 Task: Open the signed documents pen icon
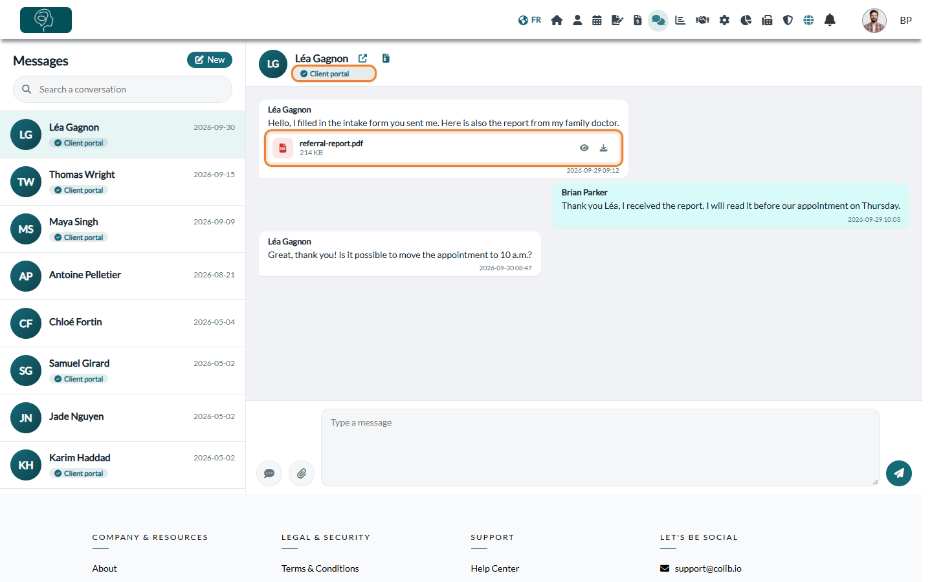617,20
